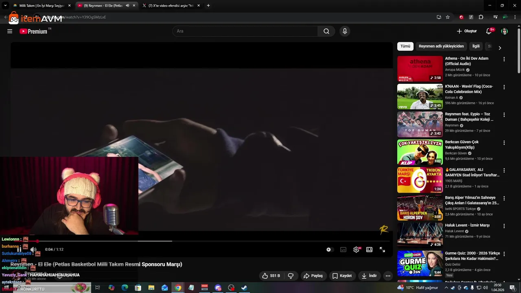Open Chrome in the taskbar
521x293 pixels.
[x=178, y=288]
